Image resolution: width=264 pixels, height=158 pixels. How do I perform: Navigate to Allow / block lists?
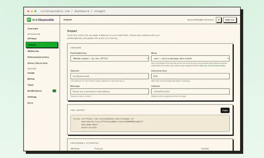[x=37, y=63]
